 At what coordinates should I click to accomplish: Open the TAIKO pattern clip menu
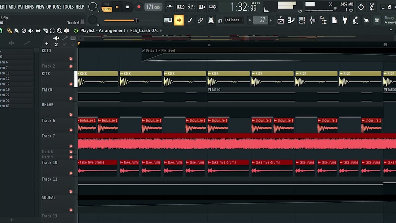[x=209, y=90]
